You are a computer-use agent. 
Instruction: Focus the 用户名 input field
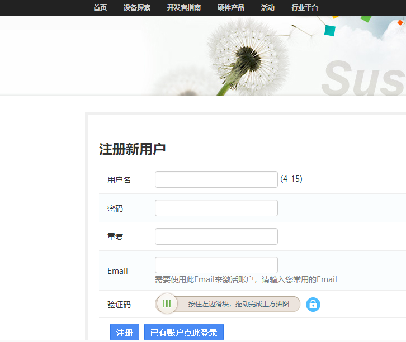tap(216, 179)
